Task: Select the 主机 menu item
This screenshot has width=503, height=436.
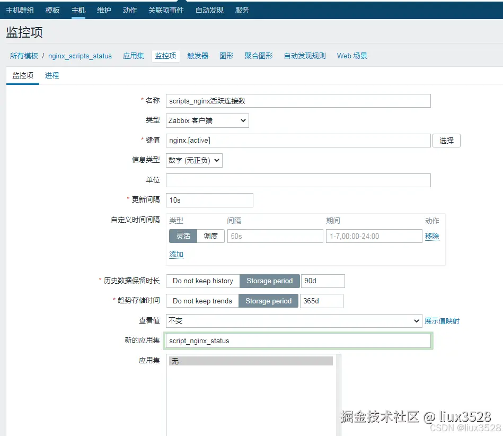Action: pos(78,10)
